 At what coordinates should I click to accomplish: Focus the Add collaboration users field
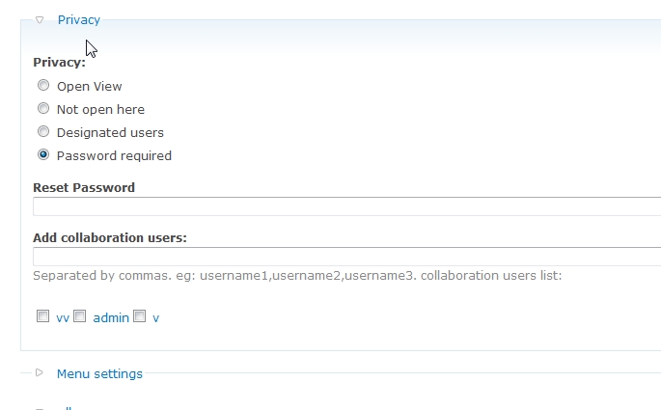coord(347,257)
